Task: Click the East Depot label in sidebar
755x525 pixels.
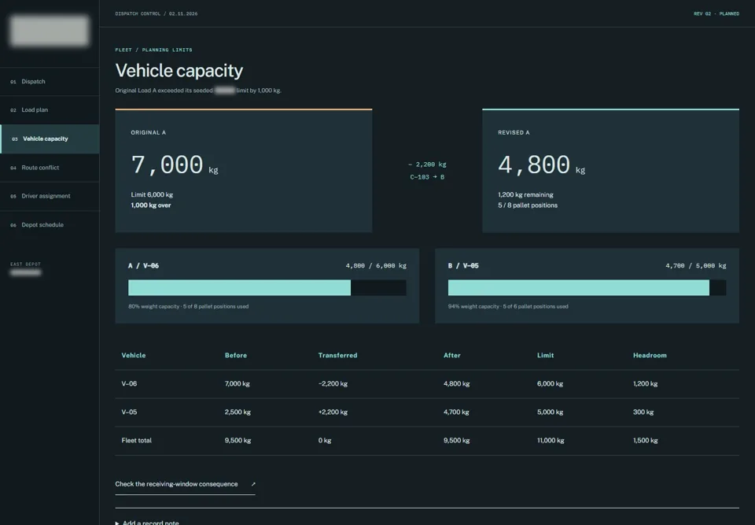Action: [x=25, y=264]
